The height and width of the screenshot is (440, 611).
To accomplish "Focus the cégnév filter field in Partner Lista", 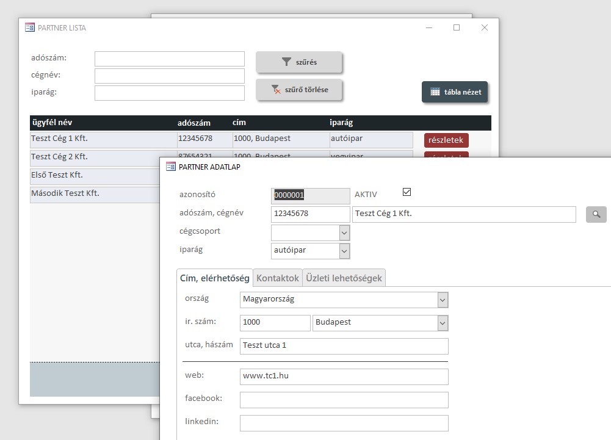I will (x=170, y=76).
